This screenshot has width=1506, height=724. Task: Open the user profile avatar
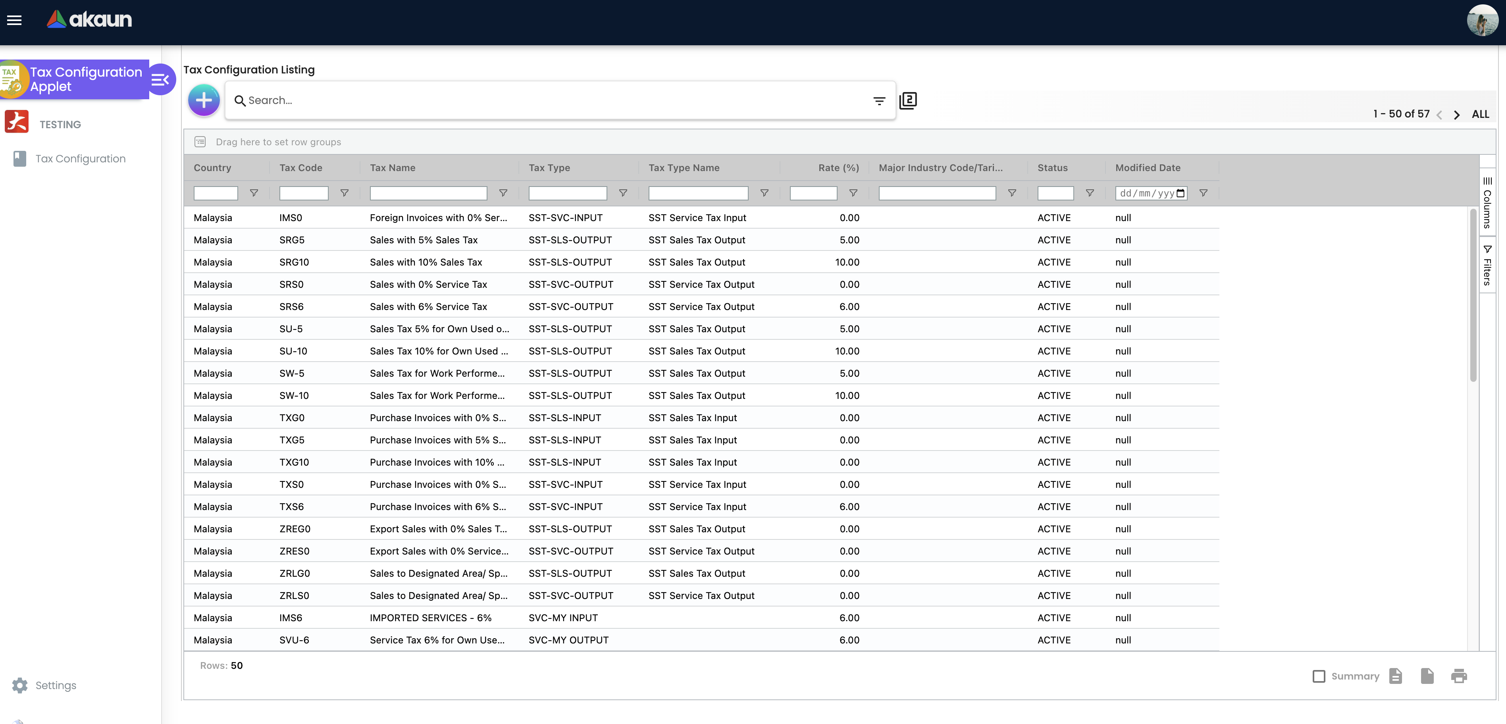(x=1482, y=21)
